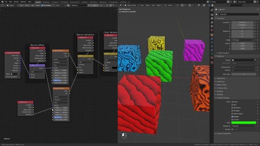Click the green viewport display Color swatch
Viewport: 260px width, 146px height.
244,122
